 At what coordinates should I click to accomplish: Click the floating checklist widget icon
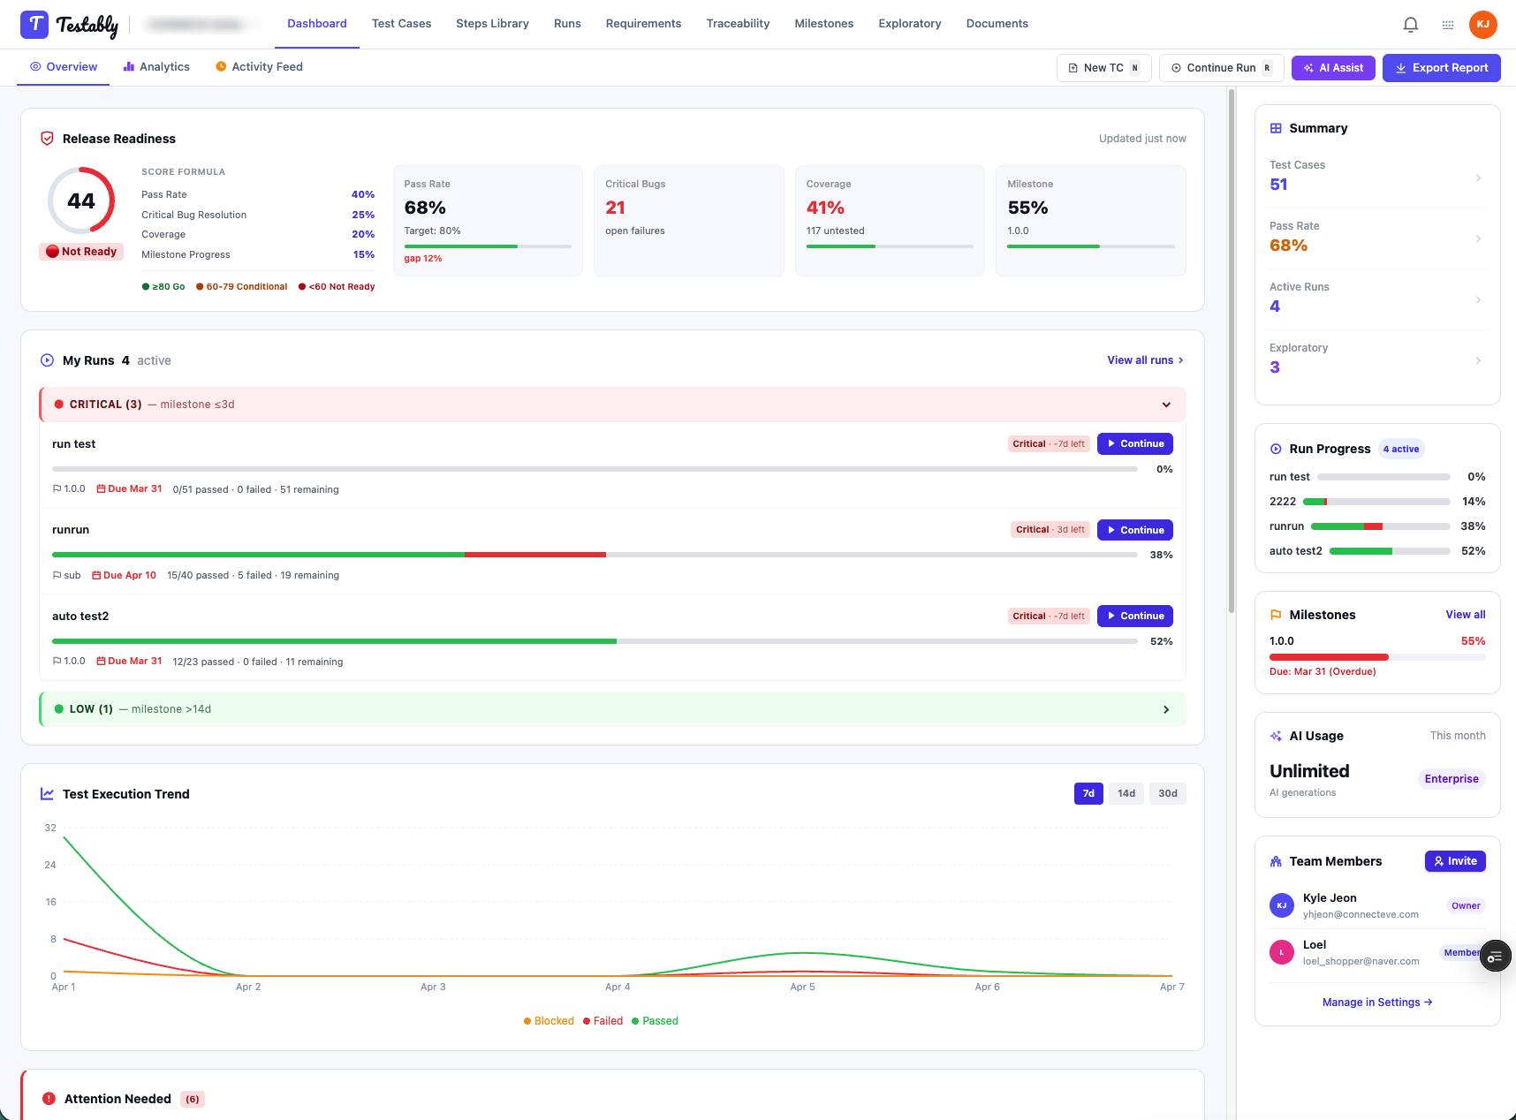click(x=1495, y=957)
